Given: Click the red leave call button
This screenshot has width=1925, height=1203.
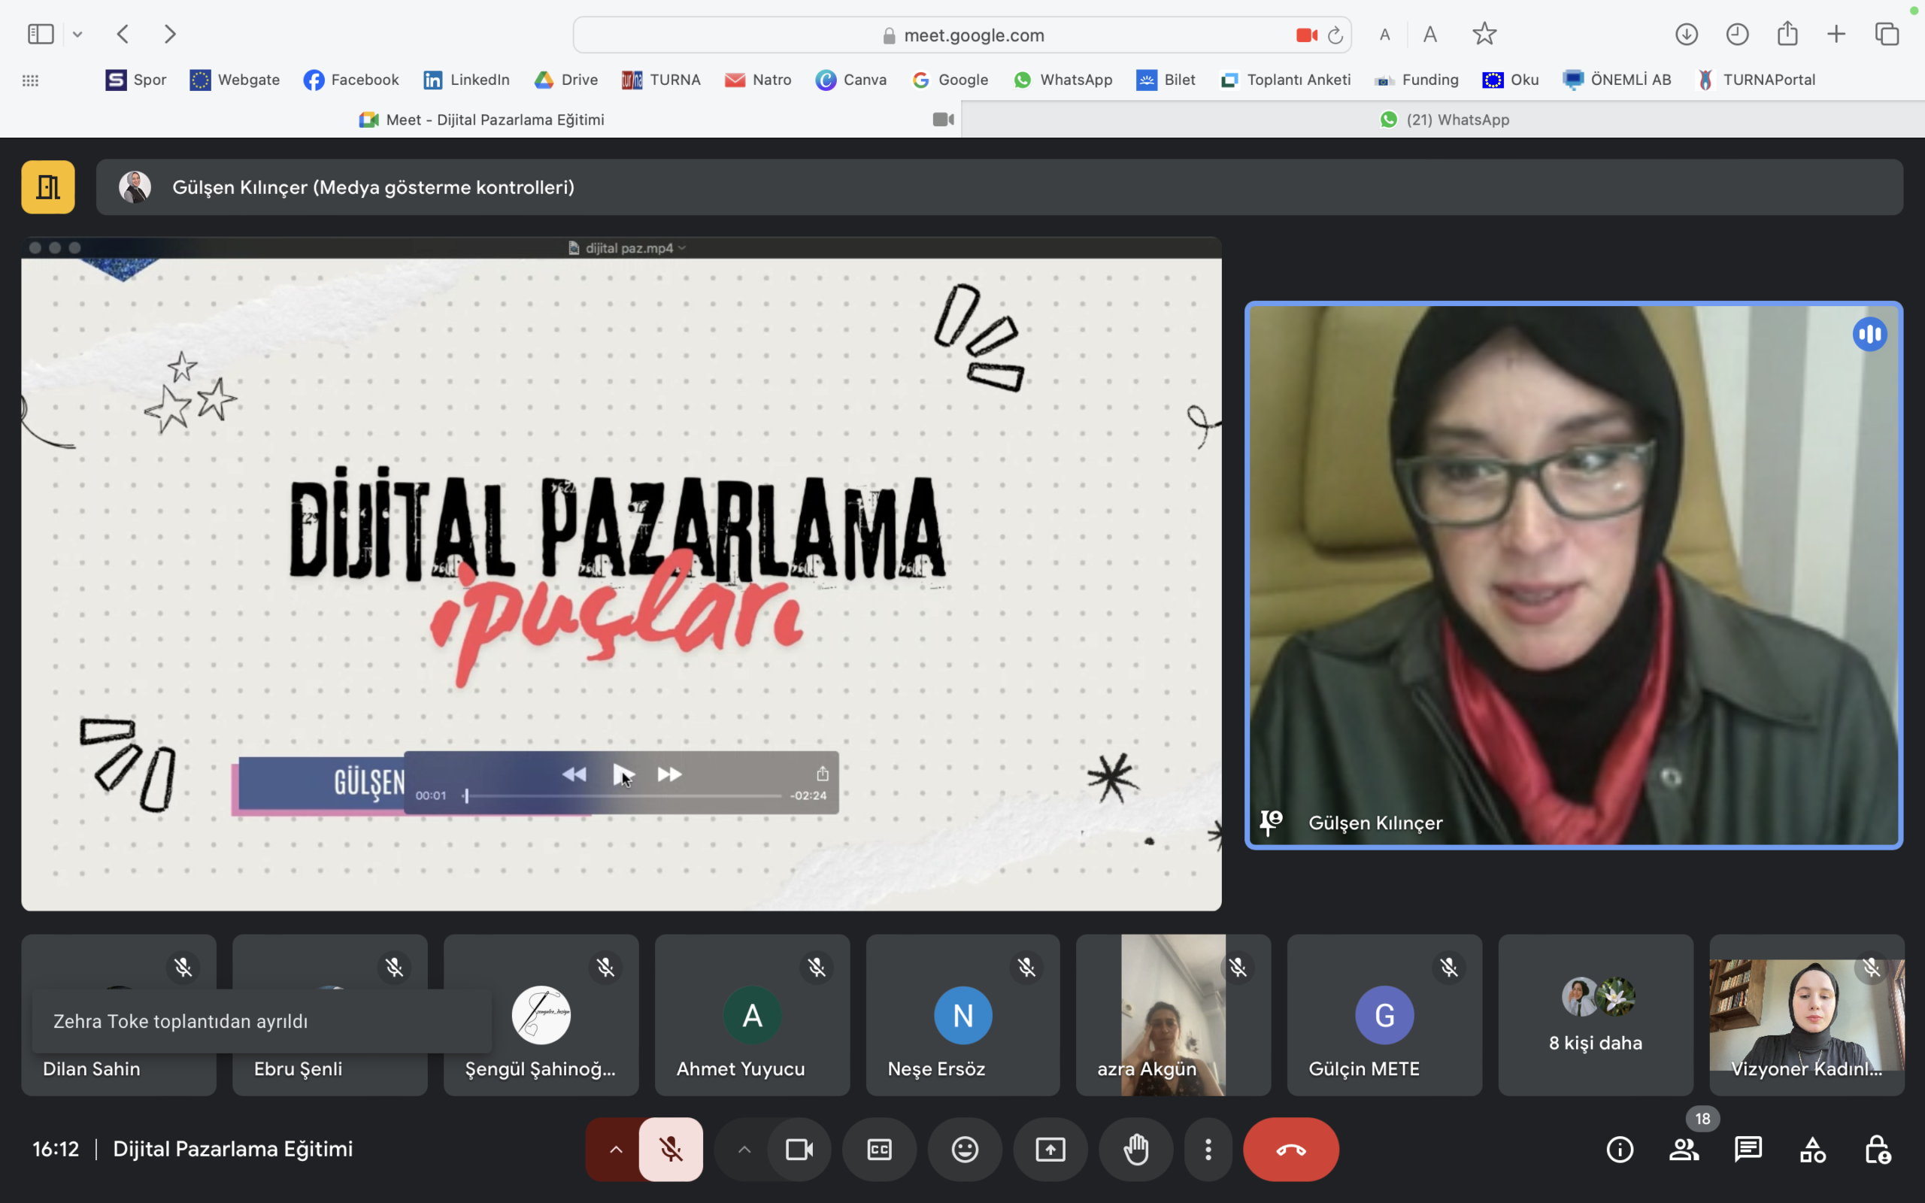Looking at the screenshot, I should [1290, 1149].
